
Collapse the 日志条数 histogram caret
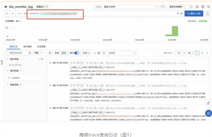[20, 21]
